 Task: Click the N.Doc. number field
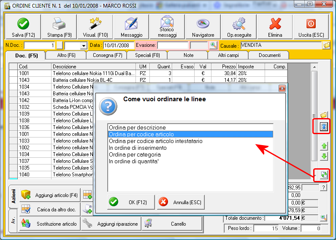pos(40,46)
